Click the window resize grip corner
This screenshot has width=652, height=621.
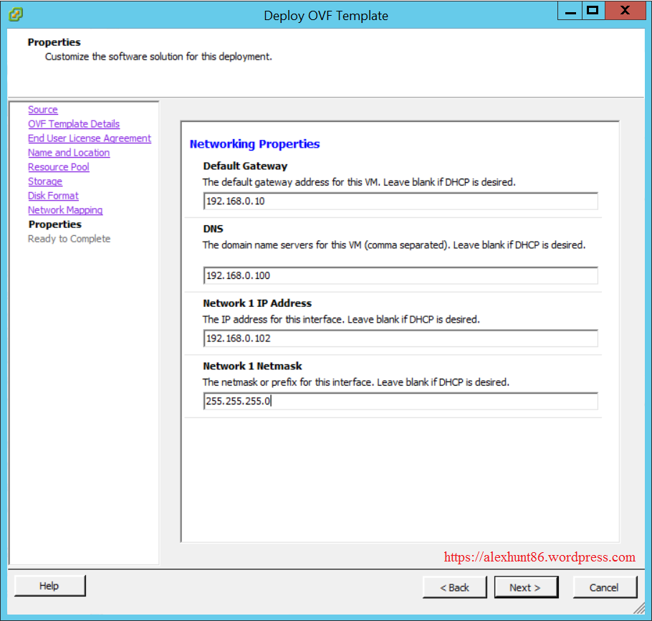(x=640, y=609)
